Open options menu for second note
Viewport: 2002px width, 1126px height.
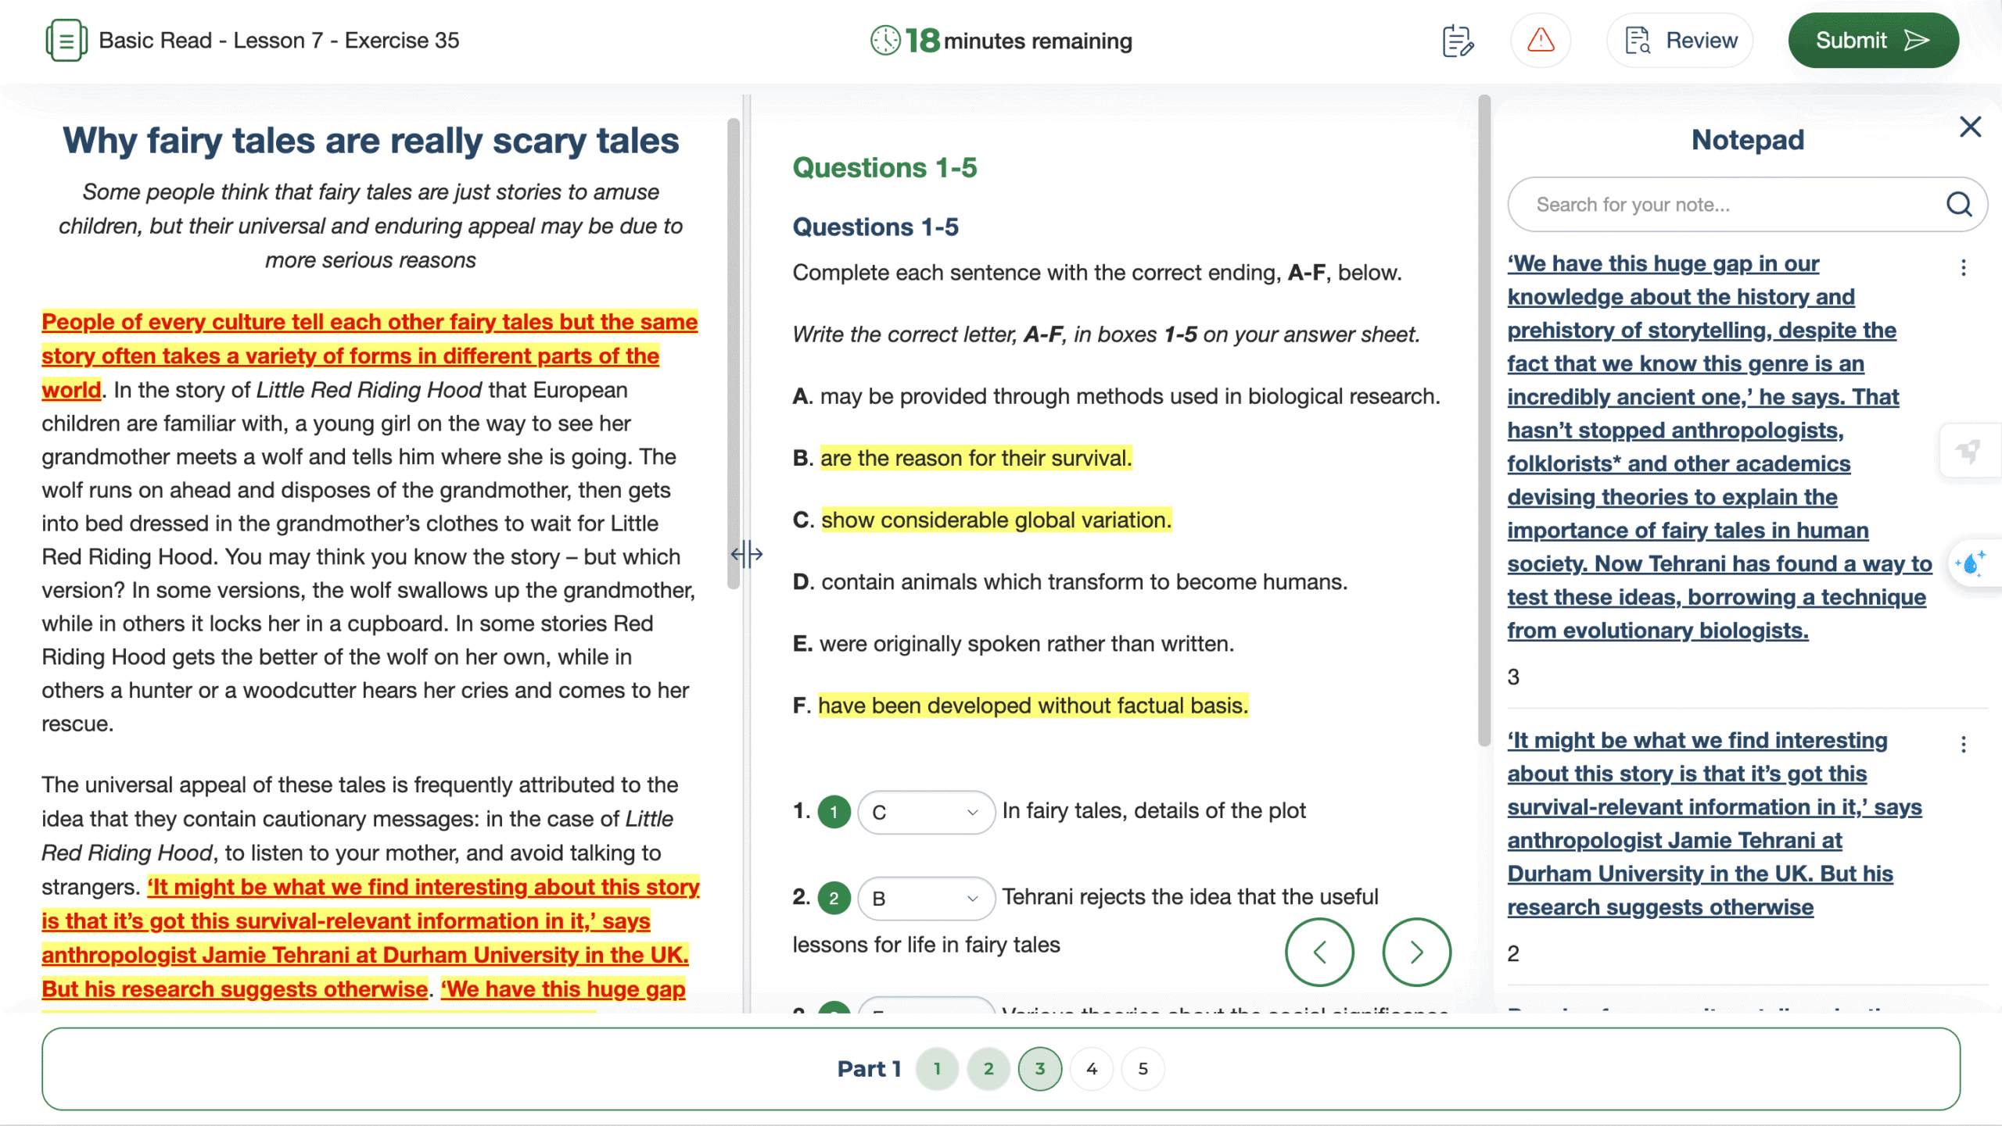(1963, 744)
